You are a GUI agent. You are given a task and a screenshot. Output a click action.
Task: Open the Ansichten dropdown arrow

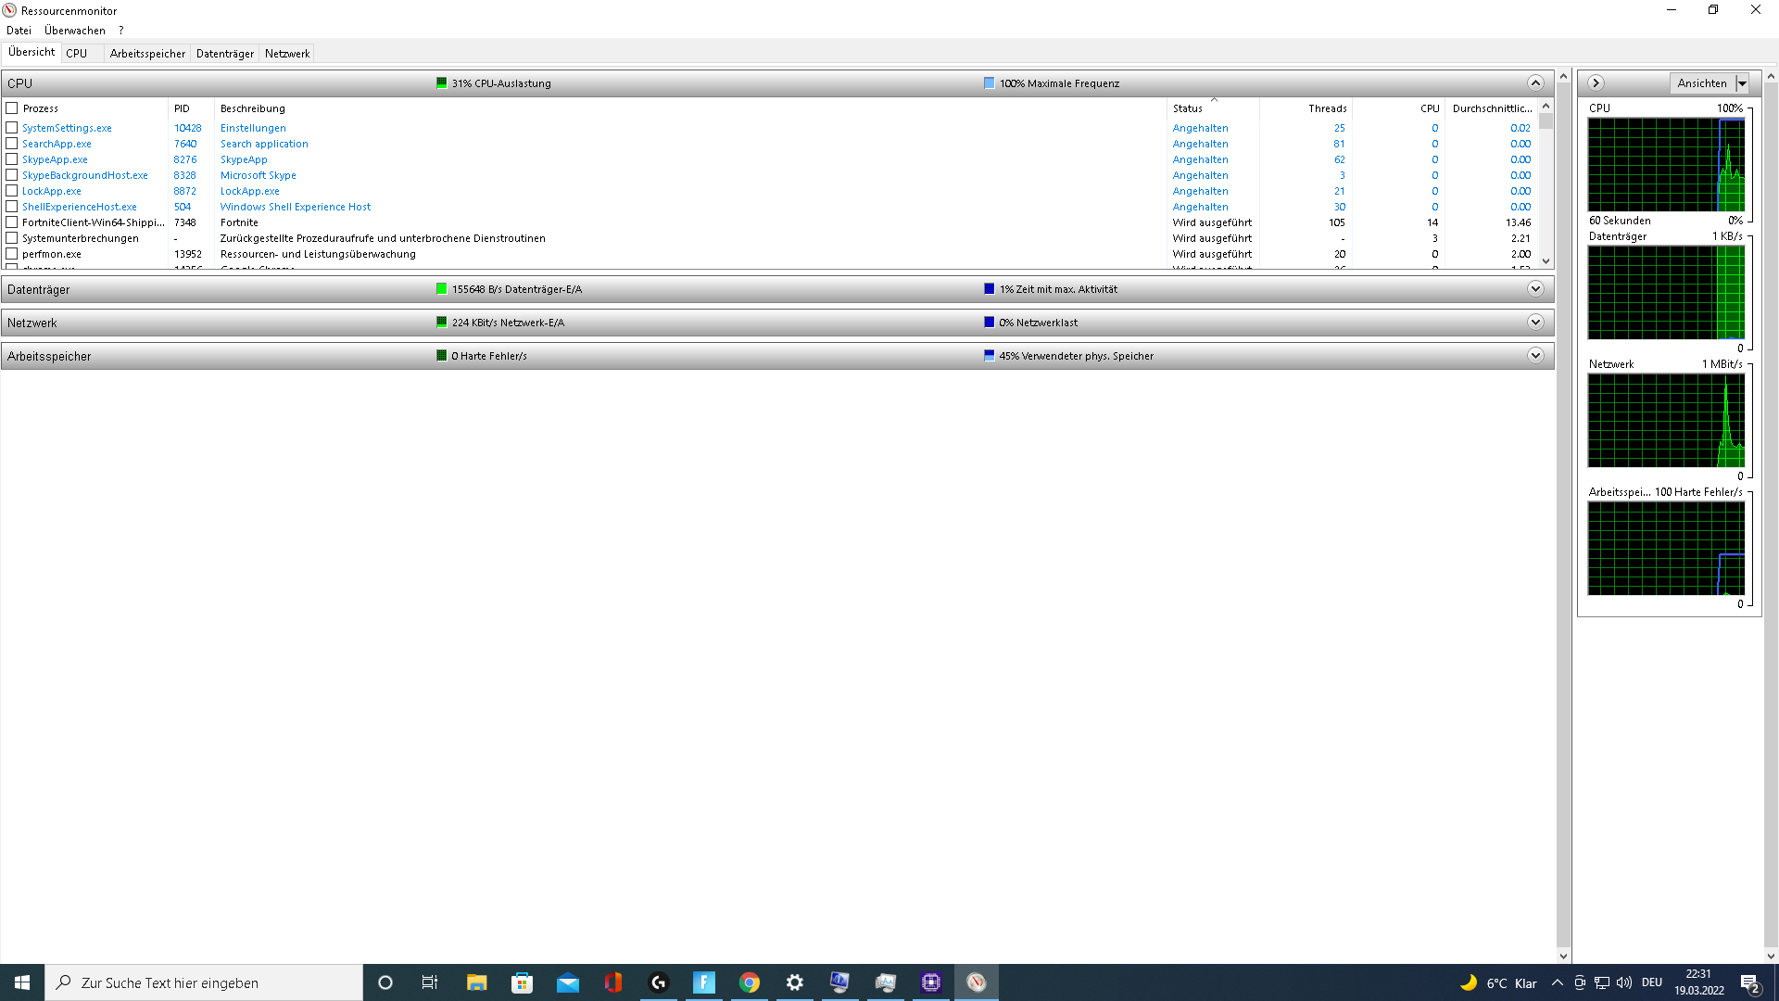(x=1742, y=83)
